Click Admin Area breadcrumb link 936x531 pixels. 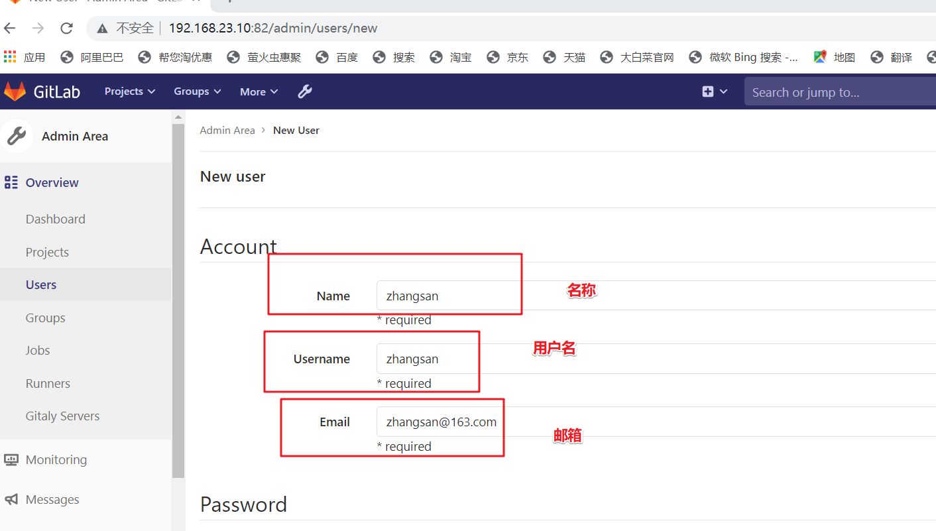click(x=227, y=130)
